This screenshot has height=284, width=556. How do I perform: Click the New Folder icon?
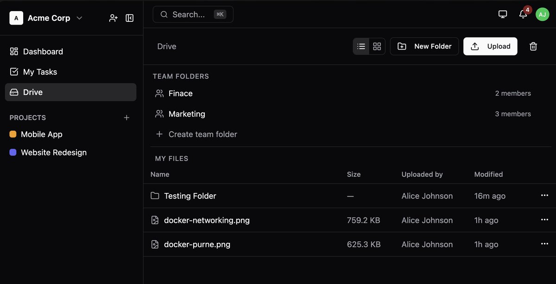[402, 46]
